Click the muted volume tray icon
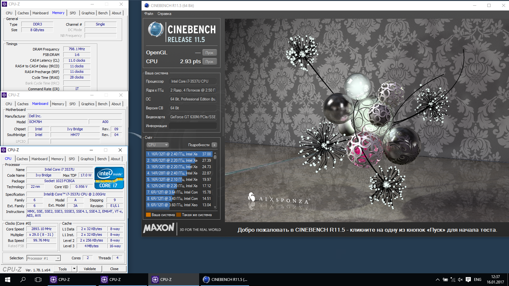Screen dimensions: 509x286 [x=460, y=280]
